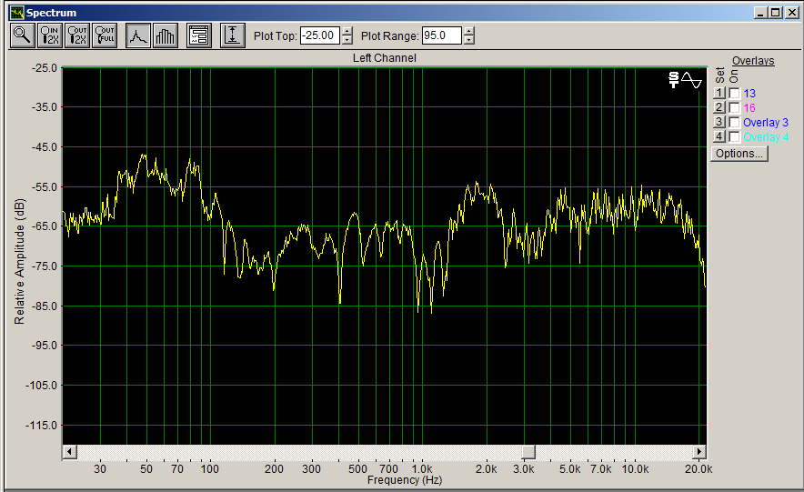Viewport: 804px width, 492px height.
Task: Click the Zoom In 2X icon
Action: [x=50, y=35]
